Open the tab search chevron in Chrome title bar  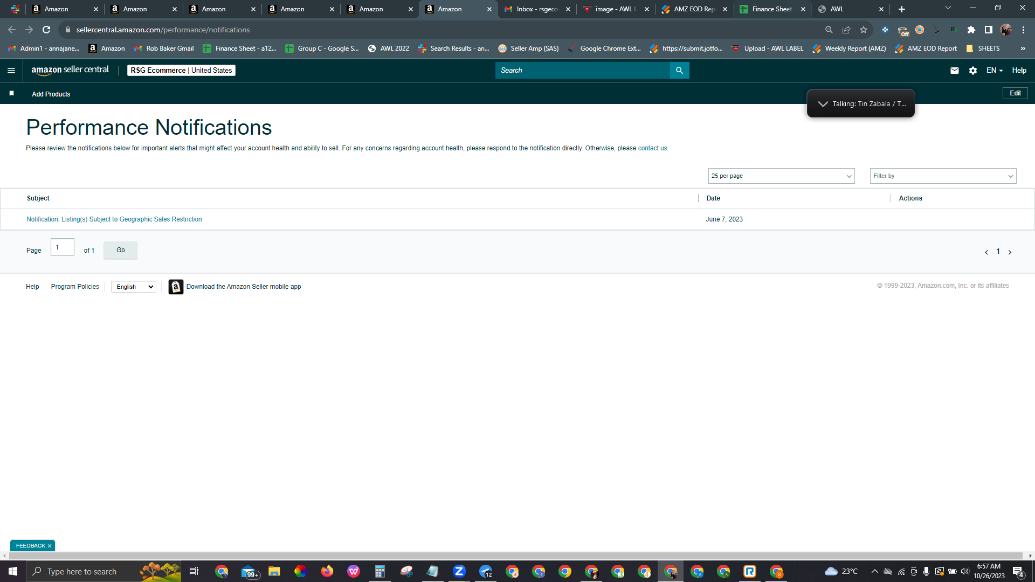948,8
